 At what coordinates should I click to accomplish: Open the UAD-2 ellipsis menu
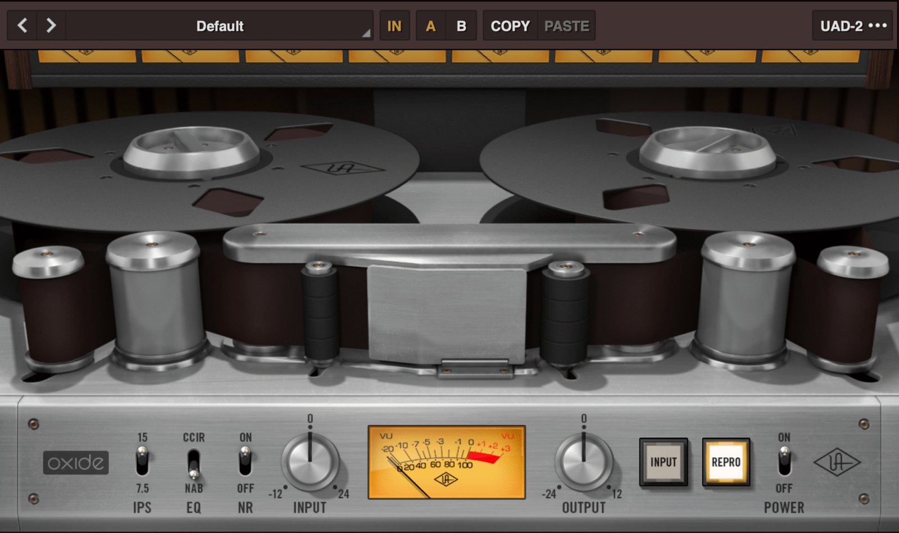coord(878,25)
